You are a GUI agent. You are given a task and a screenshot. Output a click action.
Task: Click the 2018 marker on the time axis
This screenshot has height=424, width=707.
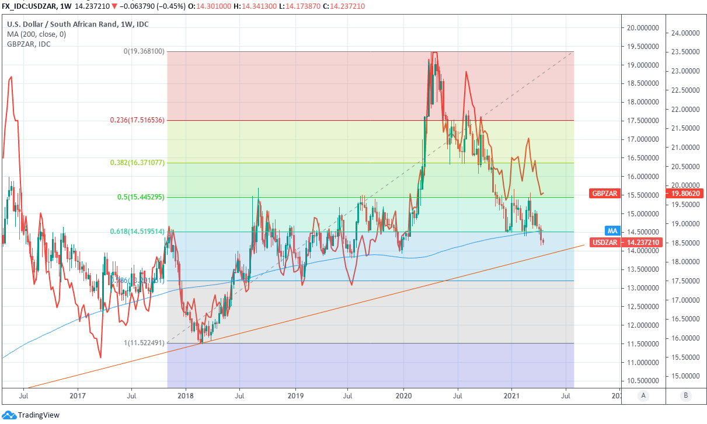186,395
